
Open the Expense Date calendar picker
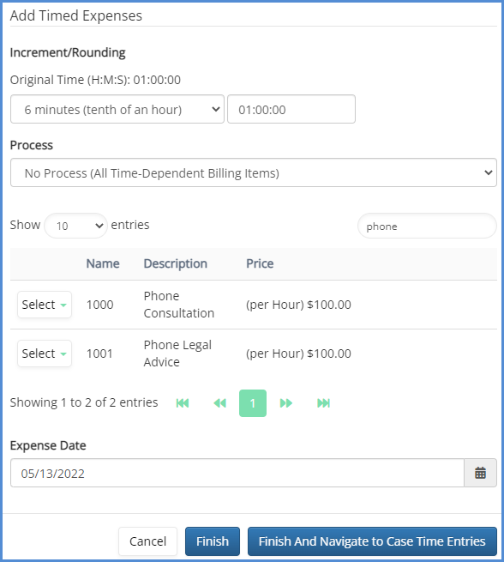point(480,473)
